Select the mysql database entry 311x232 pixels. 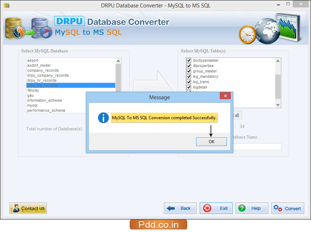pos(56,105)
